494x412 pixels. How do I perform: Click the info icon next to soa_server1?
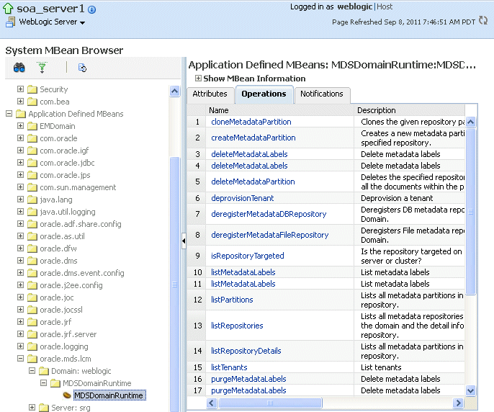(91, 10)
